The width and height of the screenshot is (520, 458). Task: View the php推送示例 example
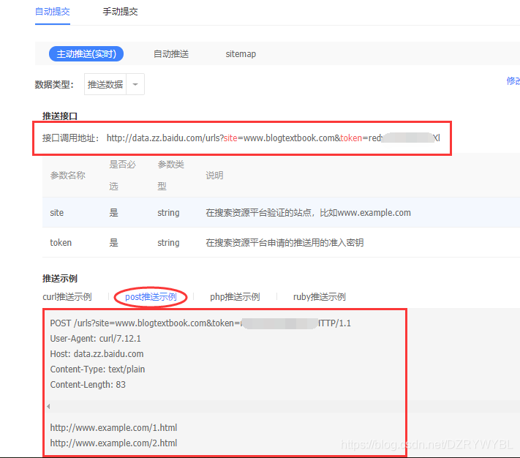[235, 297]
